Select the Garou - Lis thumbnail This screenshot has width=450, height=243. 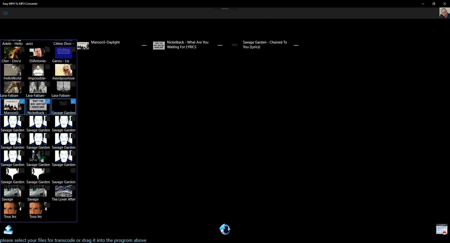tap(63, 53)
